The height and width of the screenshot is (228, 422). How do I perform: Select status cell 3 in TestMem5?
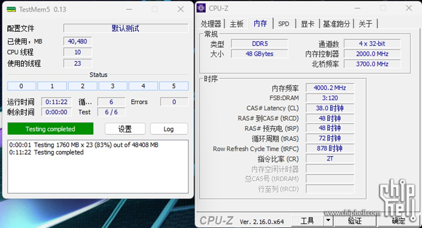[x=113, y=86]
